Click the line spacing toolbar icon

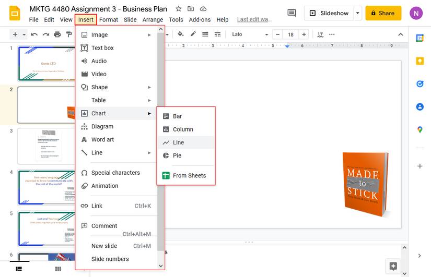coord(320,34)
